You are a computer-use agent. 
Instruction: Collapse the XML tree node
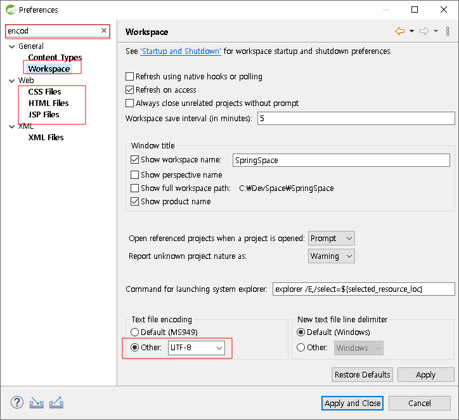11,126
